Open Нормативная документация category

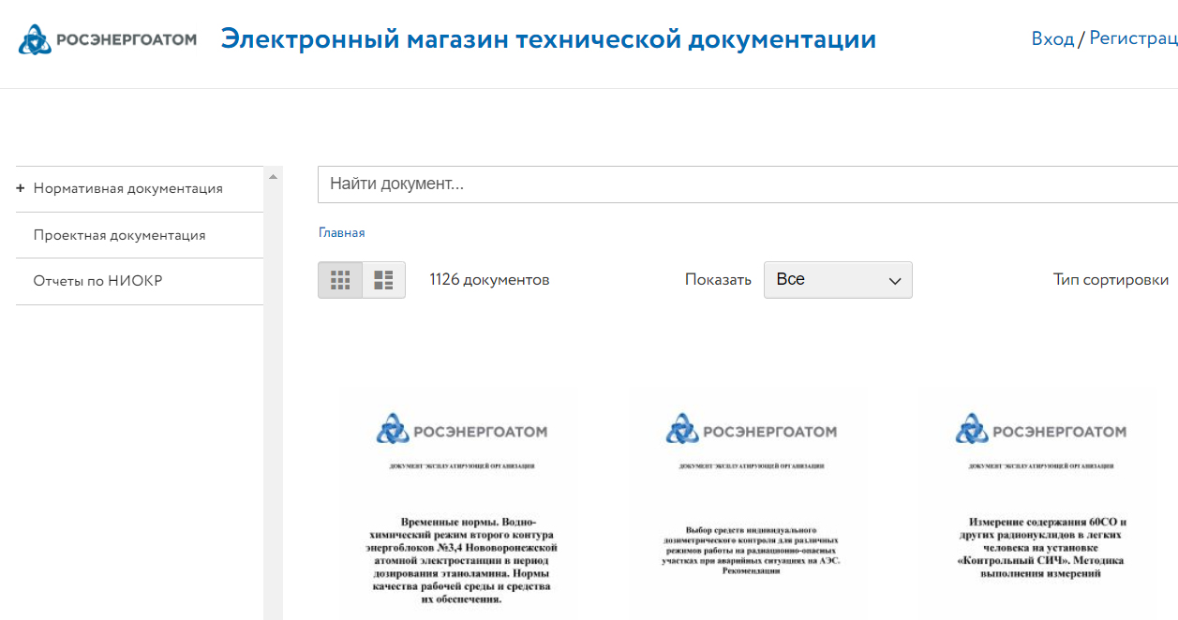tap(128, 188)
